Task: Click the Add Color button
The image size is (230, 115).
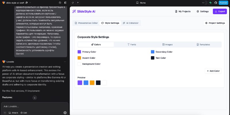Action: pos(213,71)
